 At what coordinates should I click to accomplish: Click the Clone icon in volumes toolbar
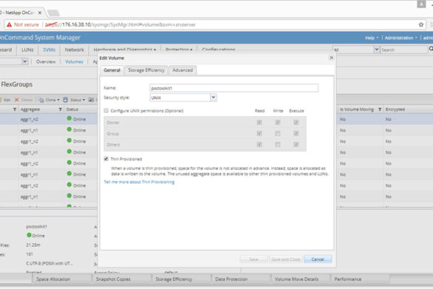(41, 100)
